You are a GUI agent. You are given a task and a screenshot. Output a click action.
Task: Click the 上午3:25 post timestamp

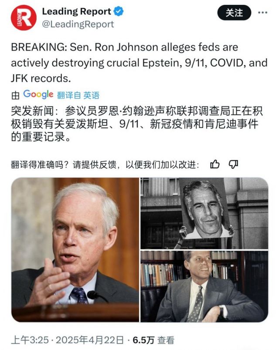[x=30, y=340]
